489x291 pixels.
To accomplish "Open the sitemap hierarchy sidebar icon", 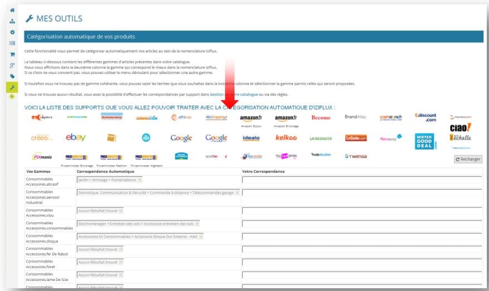I will [12, 21].
